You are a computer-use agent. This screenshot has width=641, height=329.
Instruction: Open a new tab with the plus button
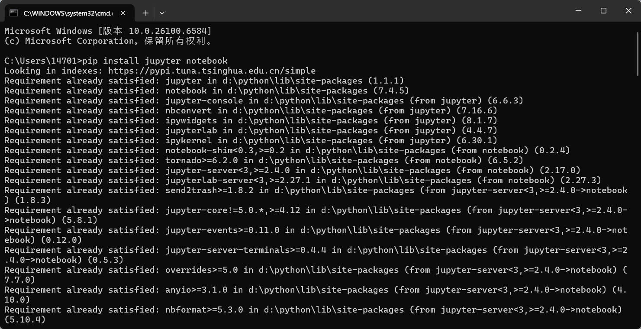[x=145, y=13]
